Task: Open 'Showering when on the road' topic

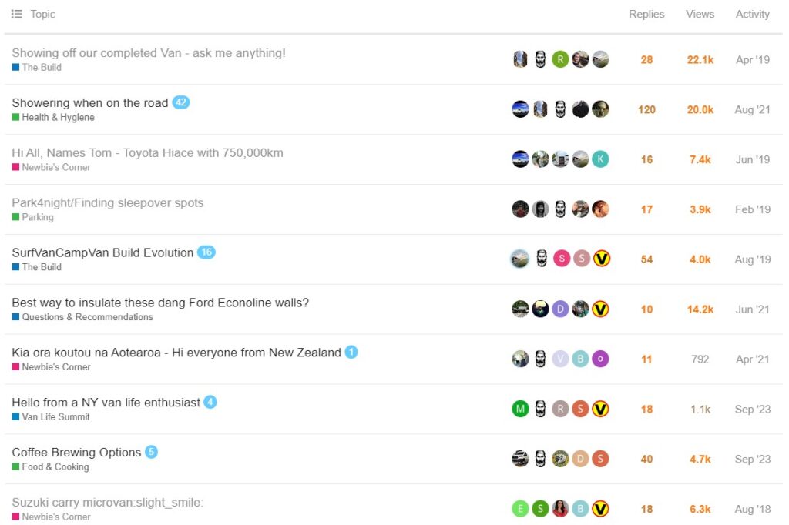Action: (90, 103)
